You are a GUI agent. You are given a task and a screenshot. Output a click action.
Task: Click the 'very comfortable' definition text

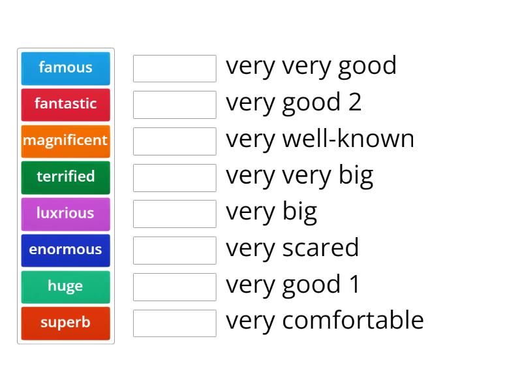[x=324, y=321]
